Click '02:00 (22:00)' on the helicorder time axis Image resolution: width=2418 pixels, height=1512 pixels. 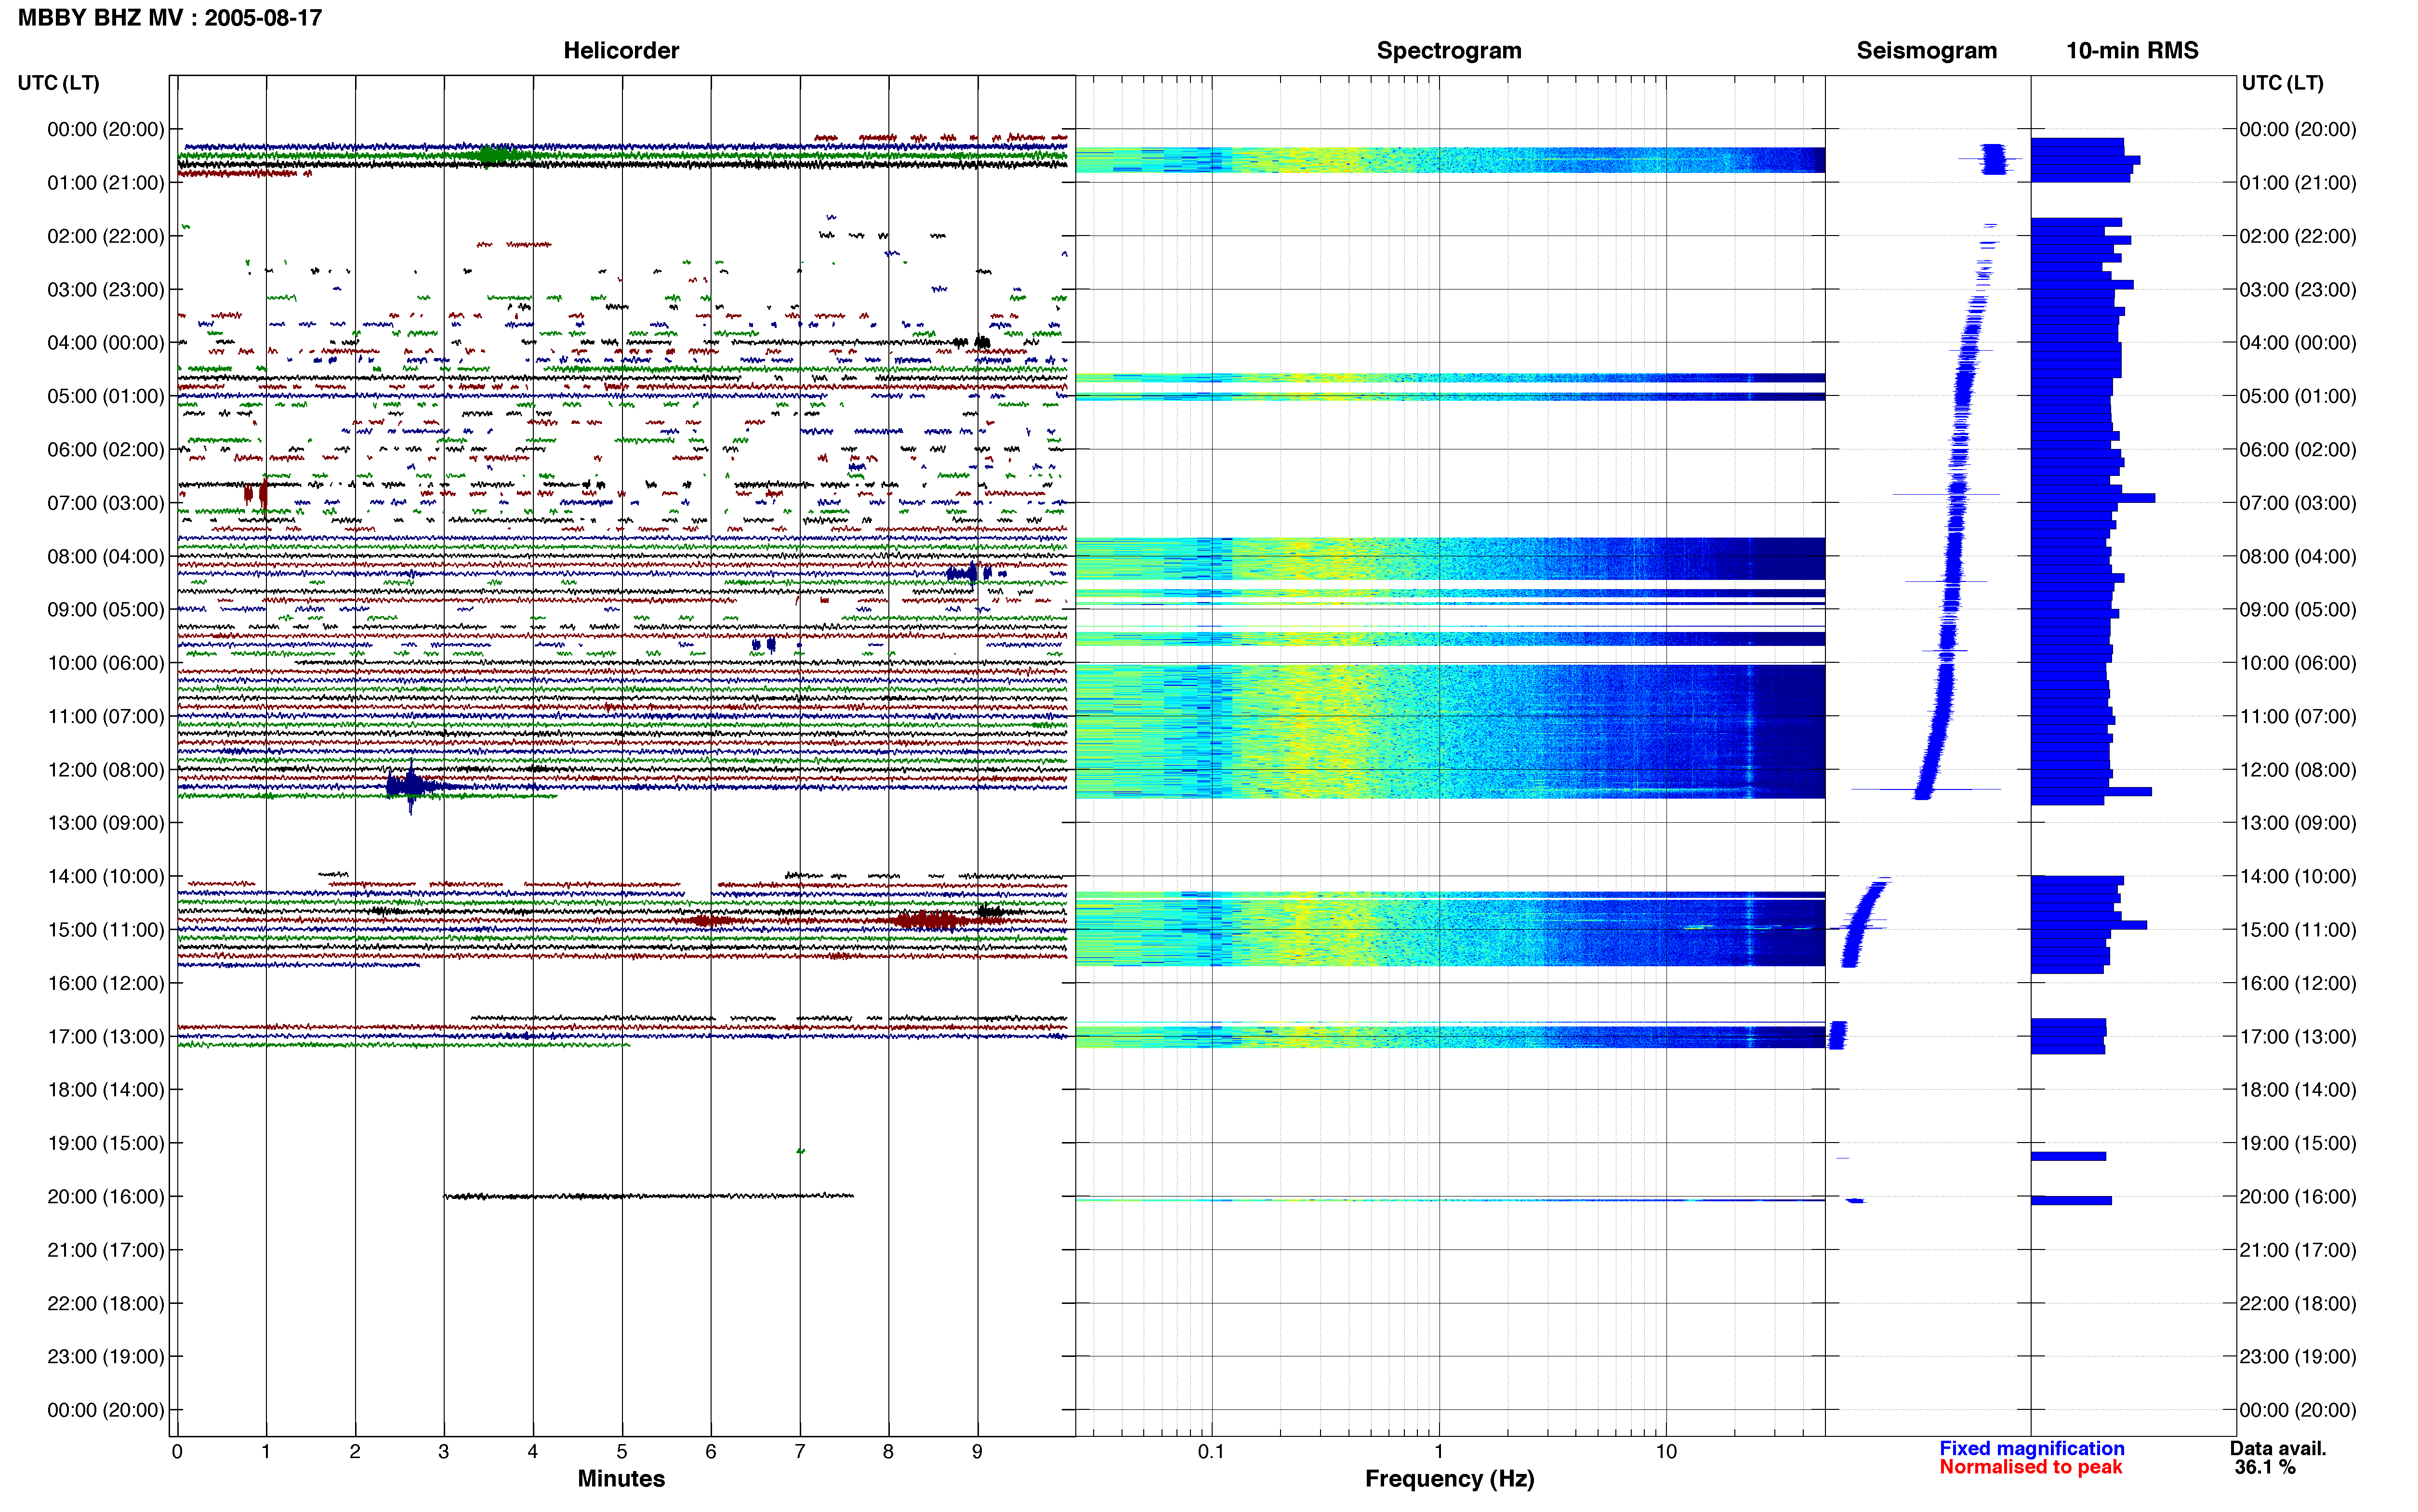[106, 236]
